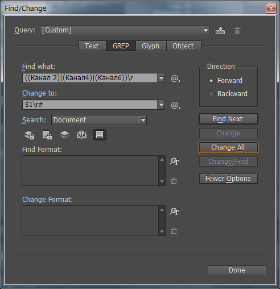Open special characters menu for Change to
280x289 pixels.
coord(175,105)
